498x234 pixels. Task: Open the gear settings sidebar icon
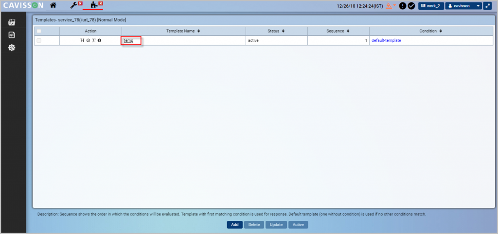(12, 48)
